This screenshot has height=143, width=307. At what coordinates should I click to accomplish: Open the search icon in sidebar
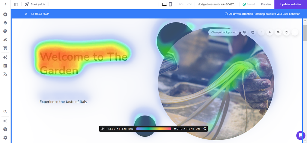point(5,112)
